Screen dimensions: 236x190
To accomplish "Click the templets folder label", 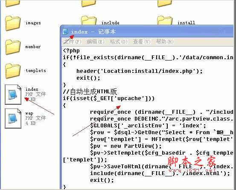I will click(x=36, y=70).
